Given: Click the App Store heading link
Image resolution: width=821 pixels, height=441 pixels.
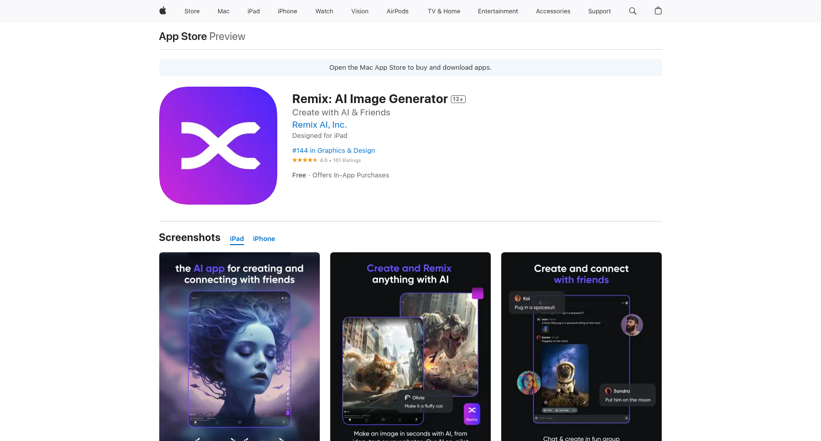Looking at the screenshot, I should (183, 36).
